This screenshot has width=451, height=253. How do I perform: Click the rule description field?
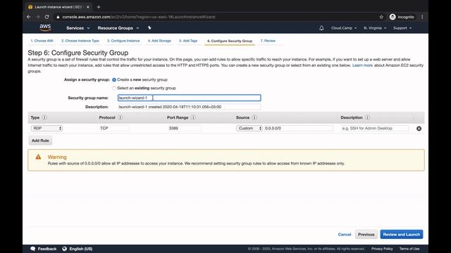point(374,128)
